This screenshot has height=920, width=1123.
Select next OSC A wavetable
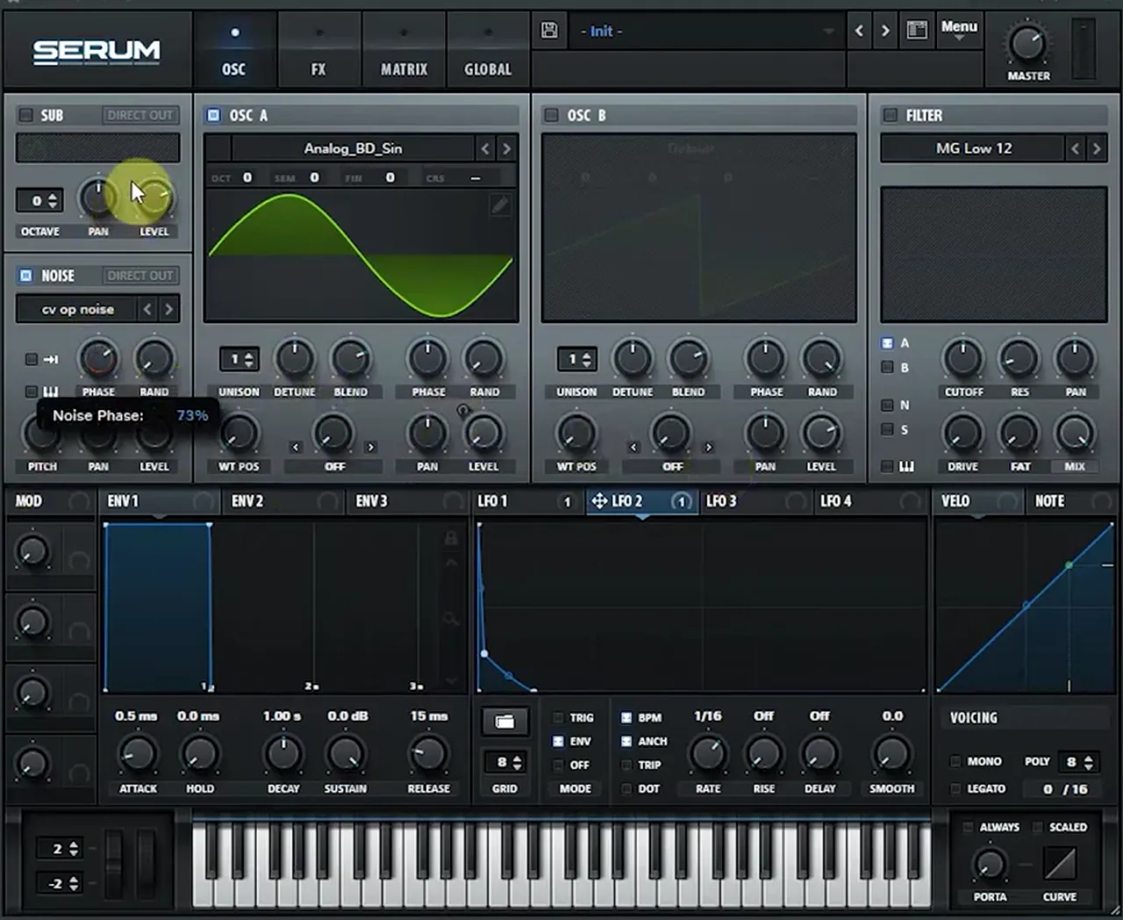coord(506,148)
